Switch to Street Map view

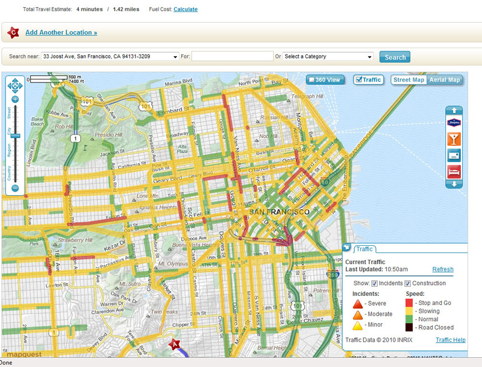pos(409,80)
